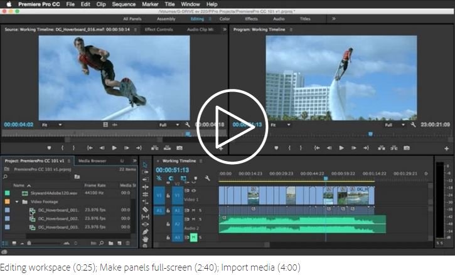Switch to the Audio workspace
Image resolution: width=455 pixels, height=275 pixels.
[x=279, y=19]
